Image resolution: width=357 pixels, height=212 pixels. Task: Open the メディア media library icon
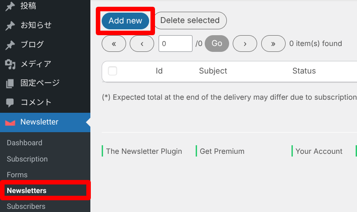[10, 64]
